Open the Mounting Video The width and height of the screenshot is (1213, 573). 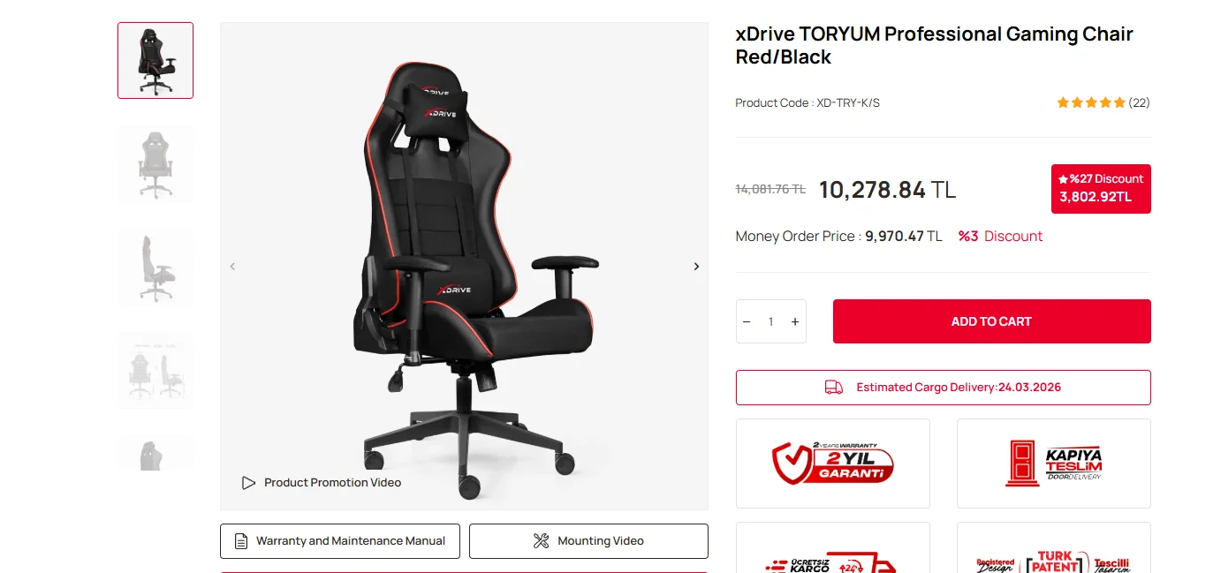click(x=588, y=541)
